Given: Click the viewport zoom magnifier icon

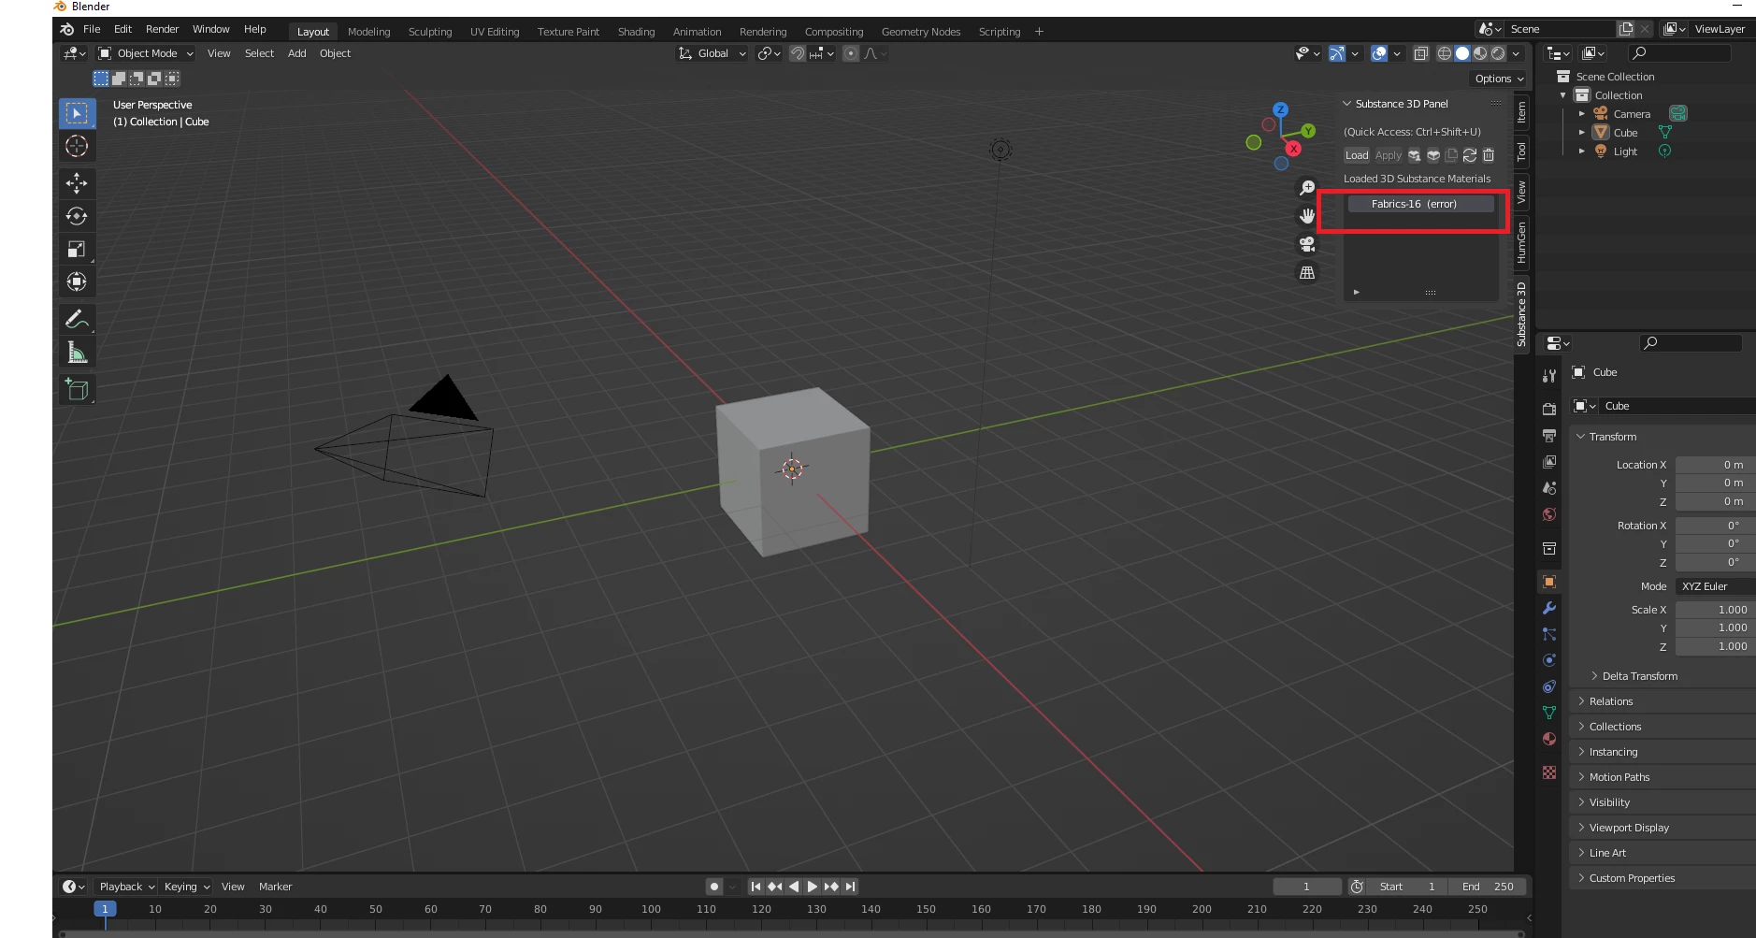Looking at the screenshot, I should click(1307, 188).
